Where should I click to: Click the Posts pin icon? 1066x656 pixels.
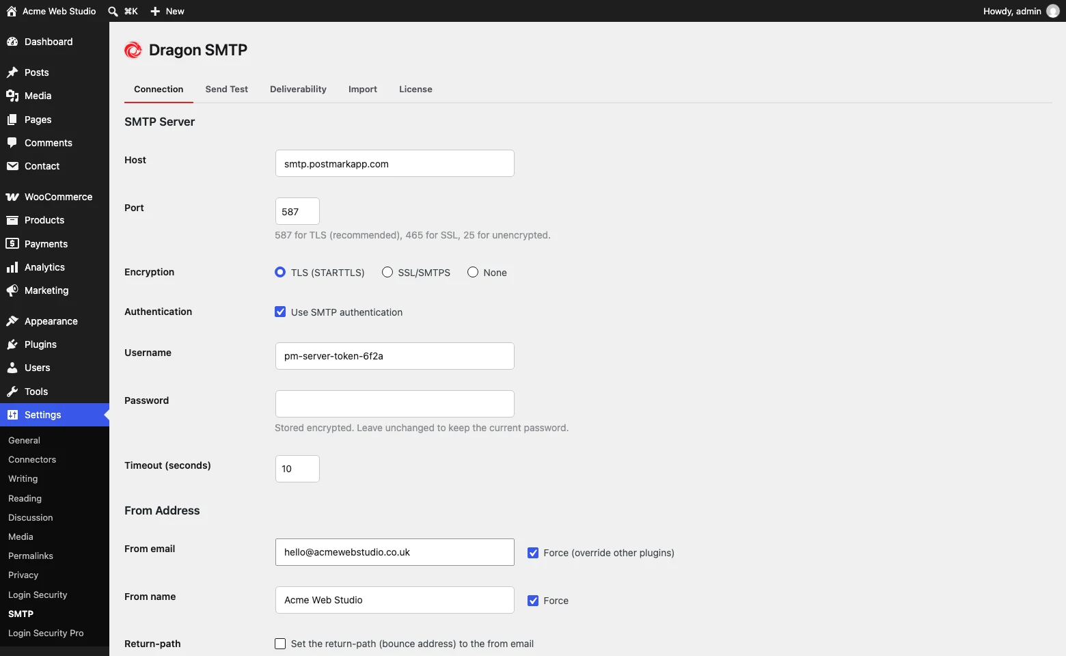[12, 72]
